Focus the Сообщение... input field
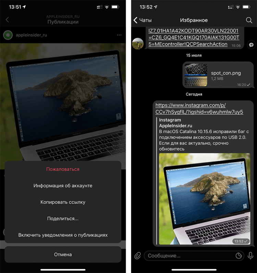 point(194,255)
